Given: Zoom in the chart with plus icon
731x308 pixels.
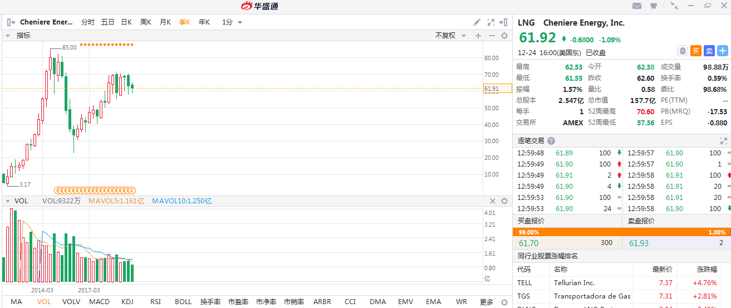Looking at the screenshot, I should (x=478, y=36).
